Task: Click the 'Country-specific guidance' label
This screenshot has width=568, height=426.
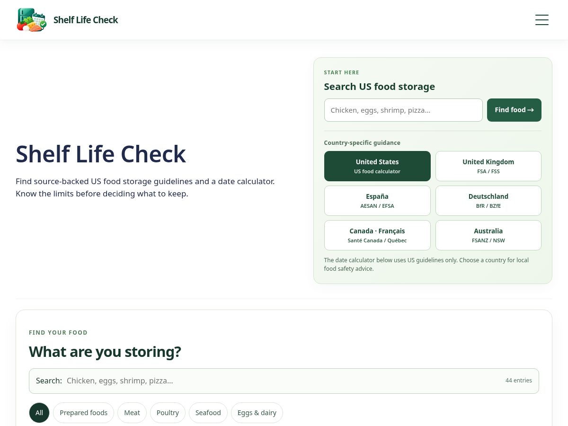Action: tap(362, 142)
